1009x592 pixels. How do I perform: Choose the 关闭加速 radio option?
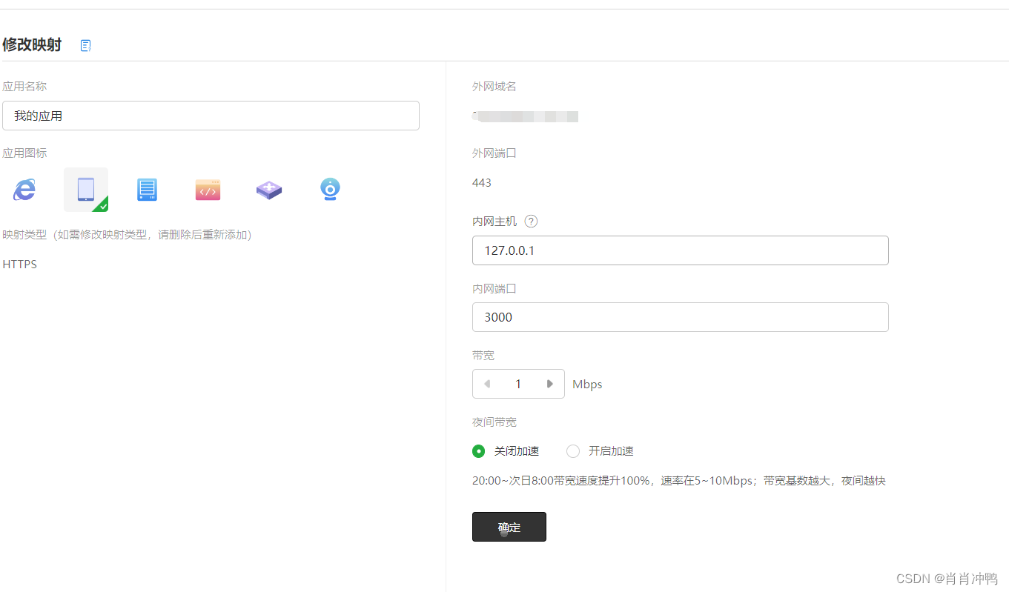coord(479,450)
